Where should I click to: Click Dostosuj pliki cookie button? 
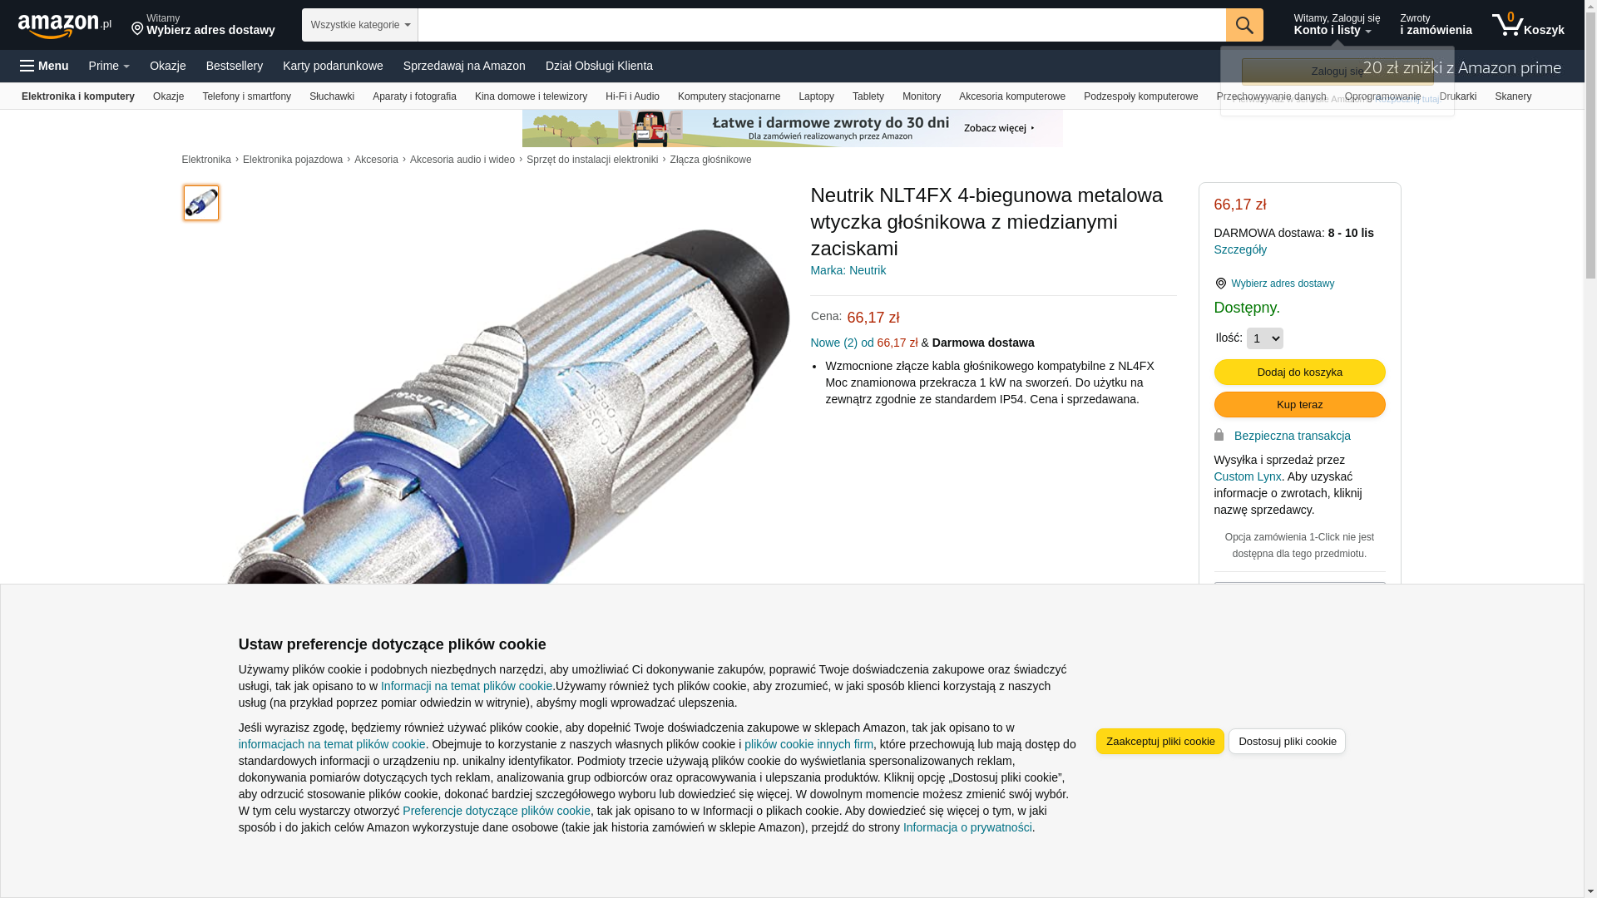1287,741
